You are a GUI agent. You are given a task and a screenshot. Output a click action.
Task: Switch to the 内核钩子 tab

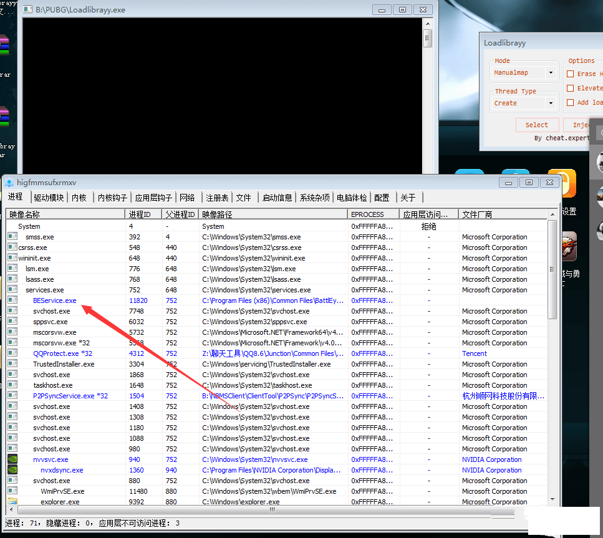pyautogui.click(x=112, y=198)
